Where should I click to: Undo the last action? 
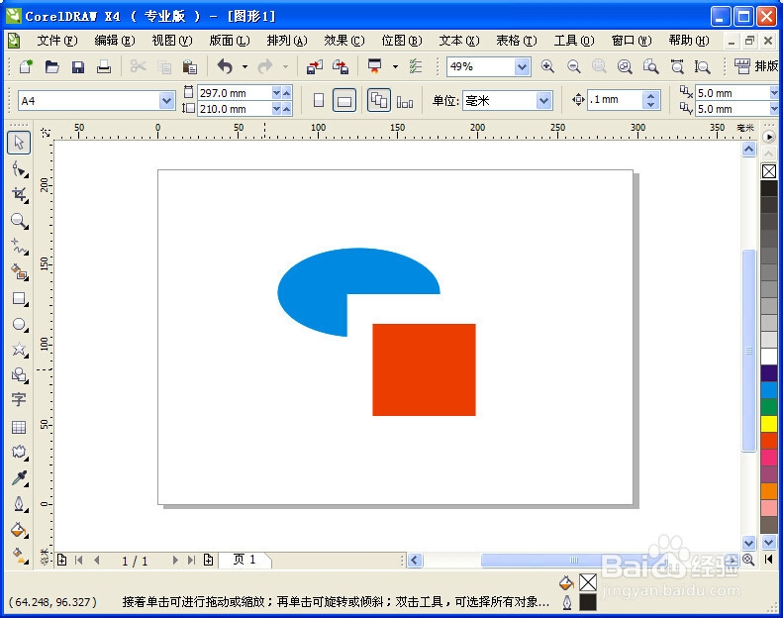[x=226, y=66]
